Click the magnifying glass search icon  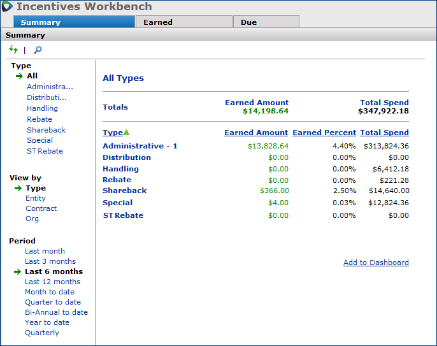[38, 50]
